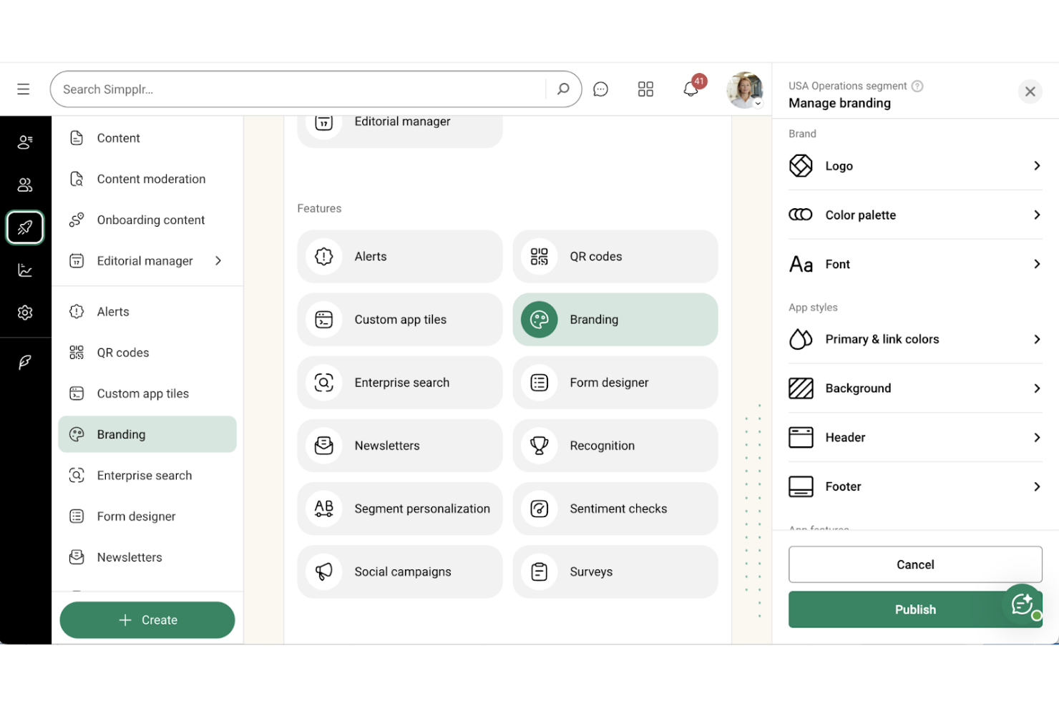Image resolution: width=1059 pixels, height=706 pixels.
Task: Select Branding in the left navigation list
Action: (147, 434)
